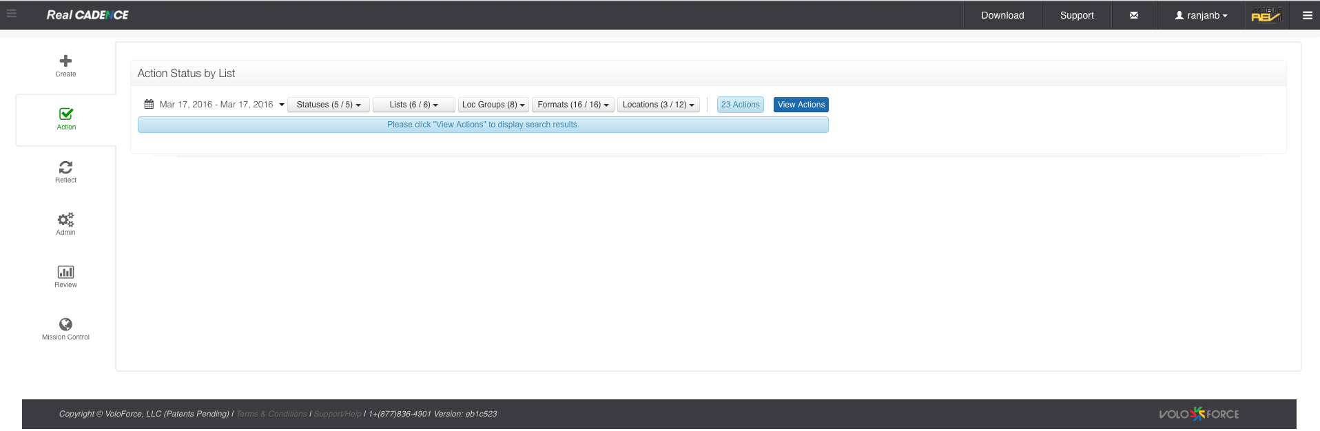Expand the Lists (6 / 6) dropdown

[x=413, y=105]
